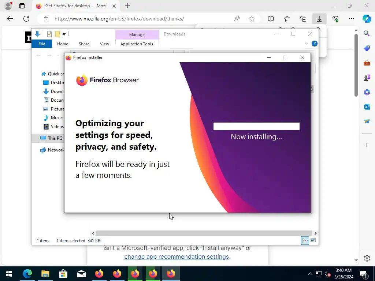Click the Edge address bar URL
Viewport: 375px width, 281px height.
coord(119,19)
